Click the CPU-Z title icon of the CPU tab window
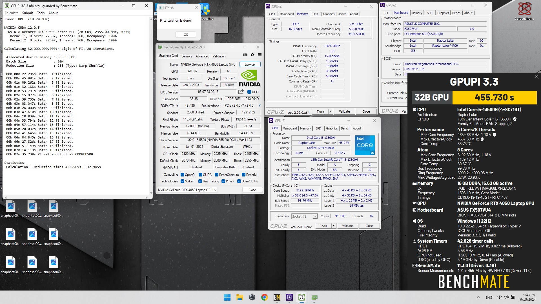541x304 pixels. pyautogui.click(x=271, y=120)
